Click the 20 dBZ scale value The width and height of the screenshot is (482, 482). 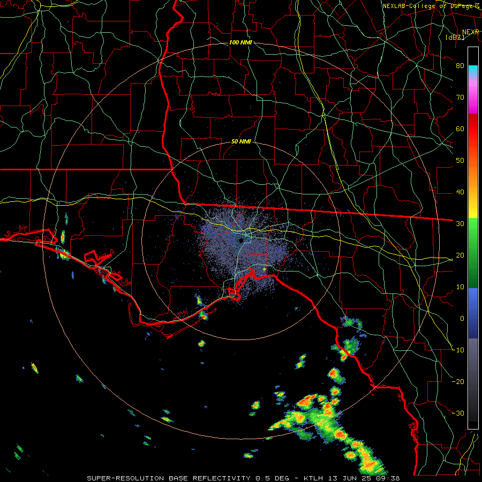pyautogui.click(x=460, y=255)
